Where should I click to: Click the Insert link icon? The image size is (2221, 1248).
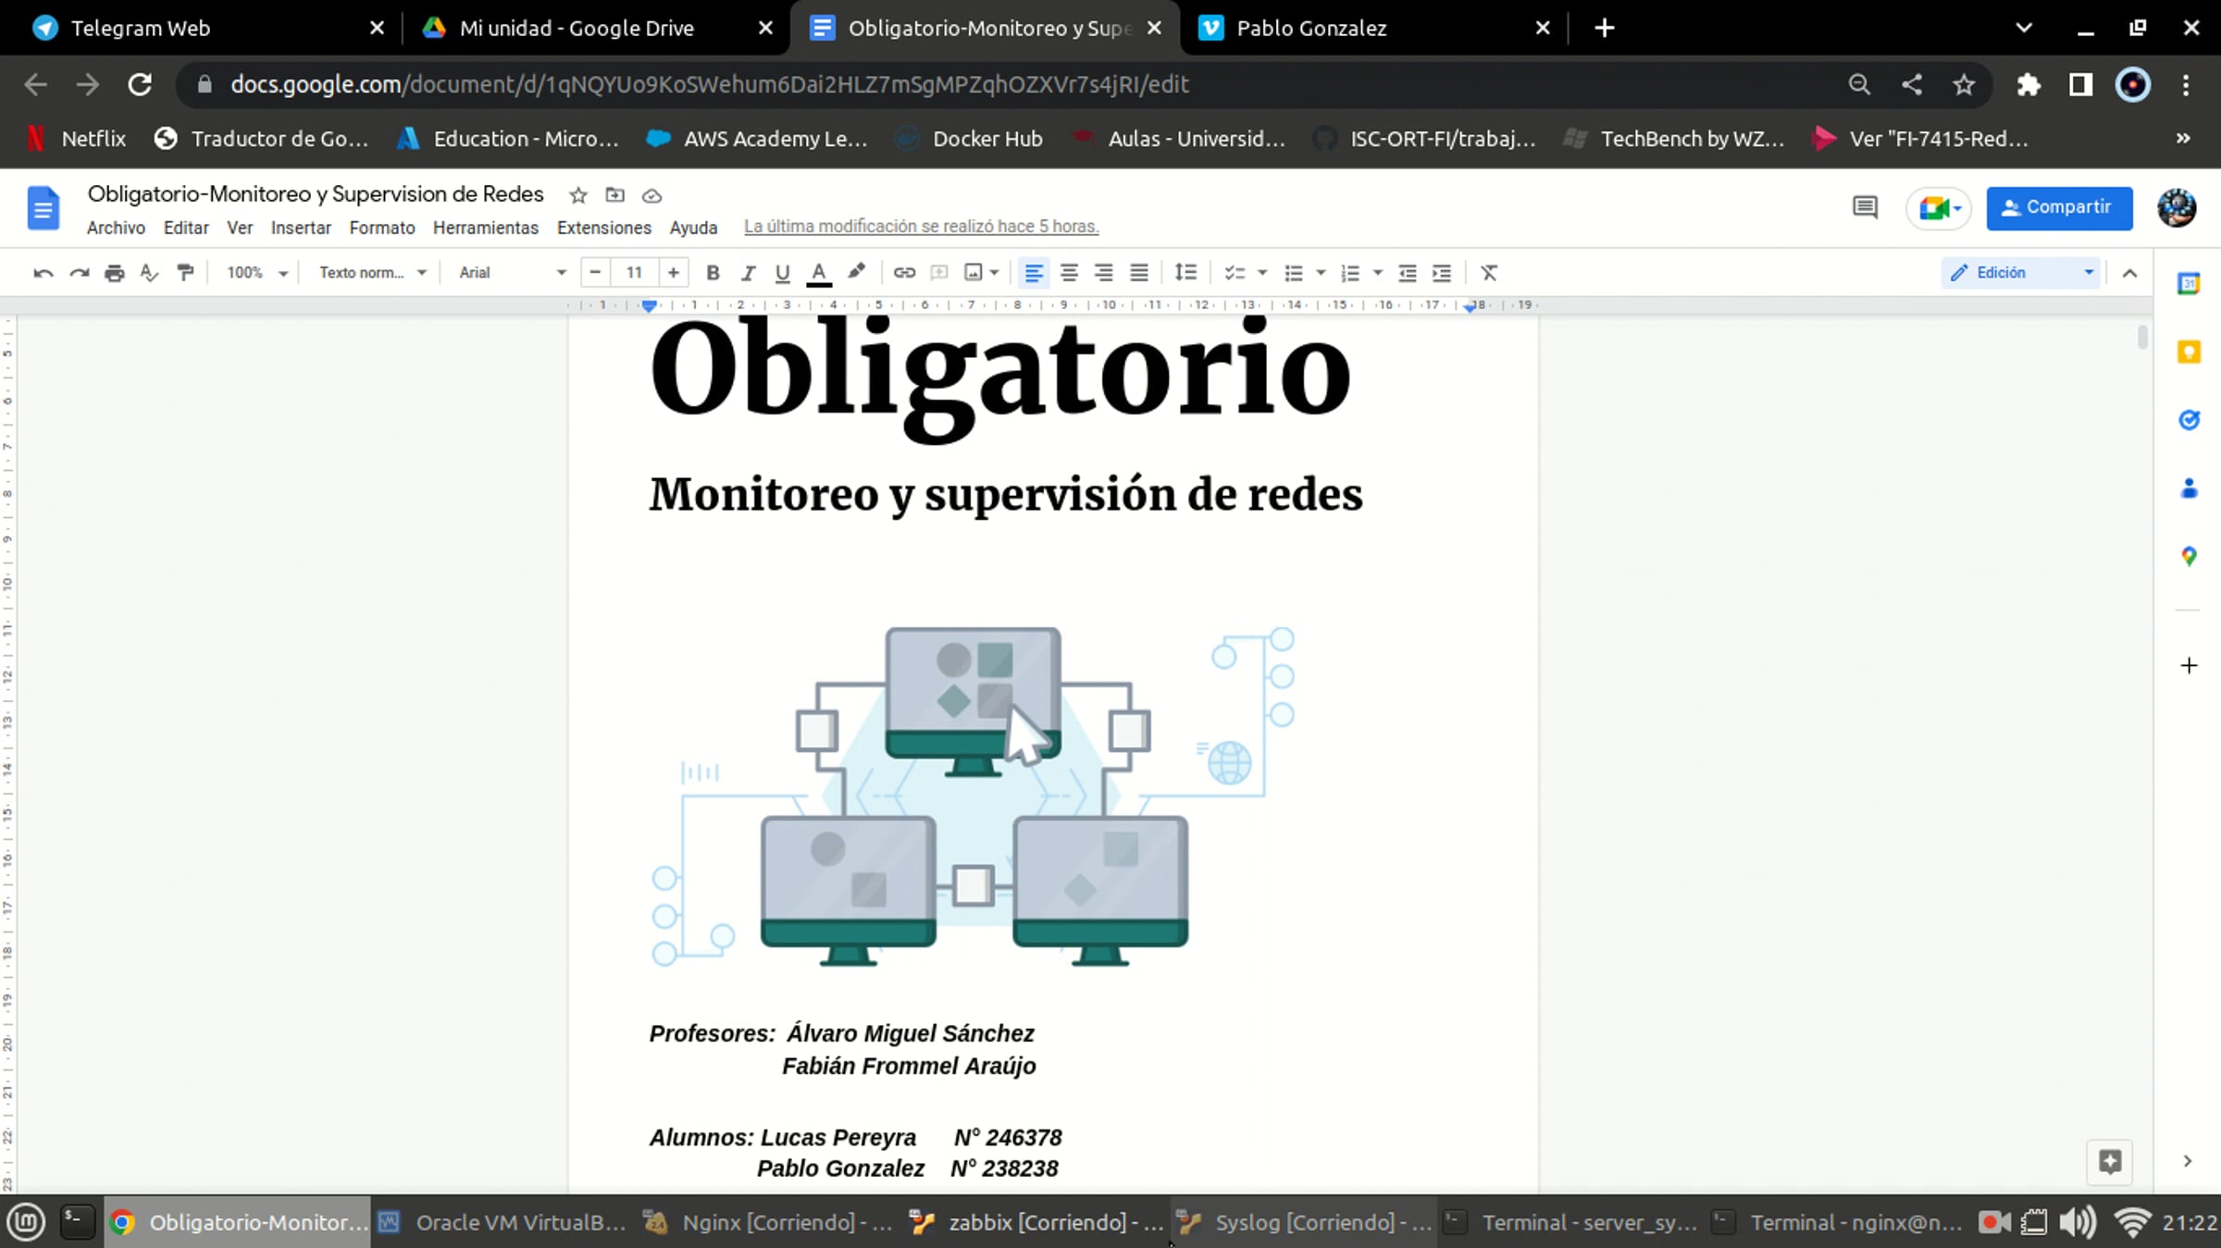[x=904, y=273]
